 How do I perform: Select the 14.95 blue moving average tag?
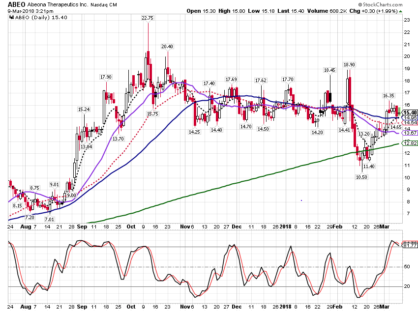(410, 118)
